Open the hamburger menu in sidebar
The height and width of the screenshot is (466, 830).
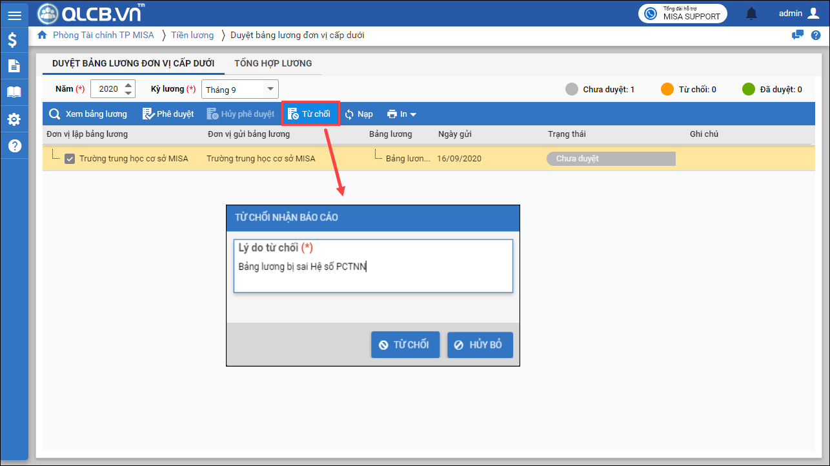(x=14, y=15)
